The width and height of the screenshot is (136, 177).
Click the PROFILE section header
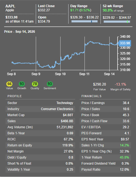[x=15, y=96]
